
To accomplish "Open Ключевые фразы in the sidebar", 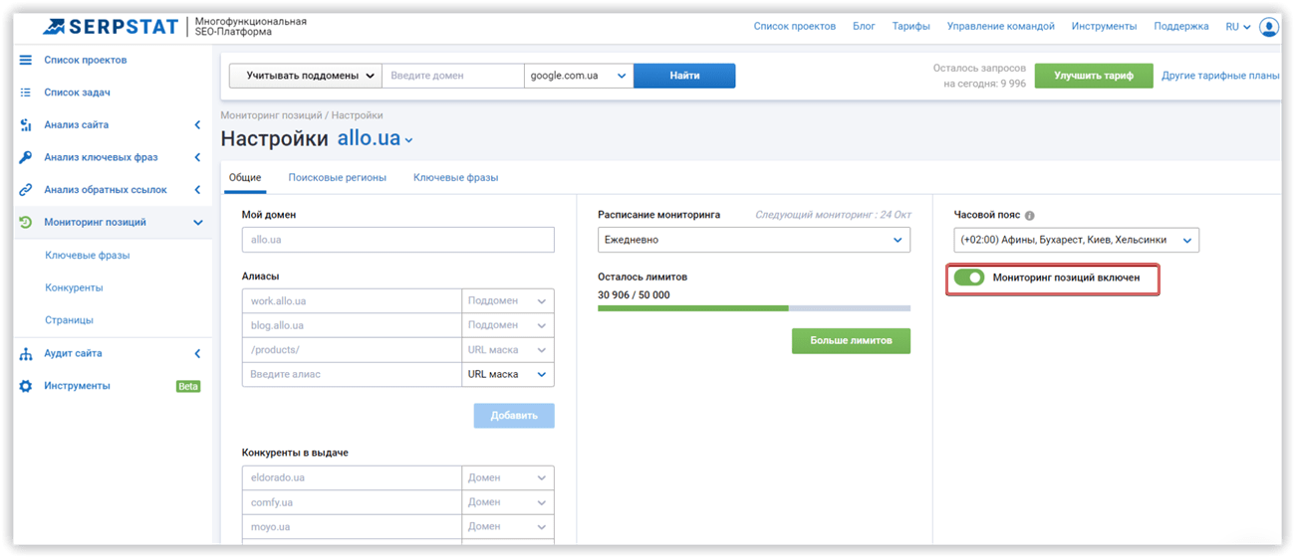I will point(88,256).
